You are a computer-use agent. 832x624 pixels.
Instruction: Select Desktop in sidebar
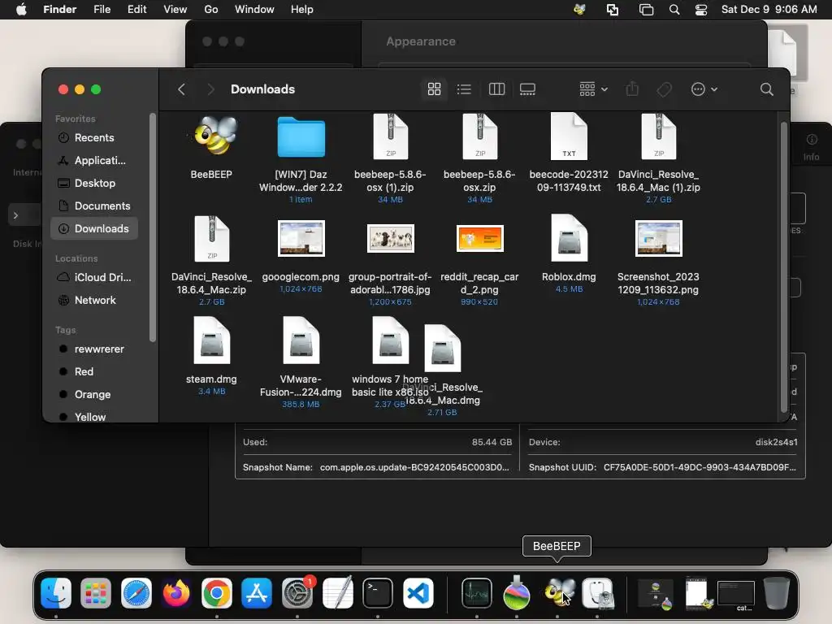pyautogui.click(x=94, y=183)
